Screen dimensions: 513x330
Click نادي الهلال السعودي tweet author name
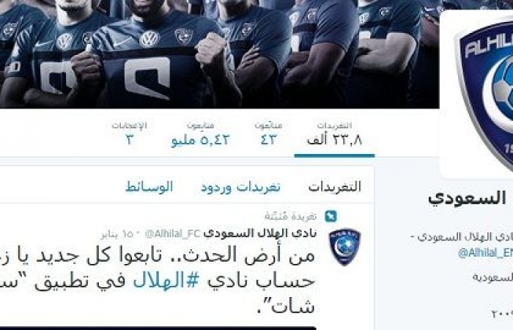[260, 233]
